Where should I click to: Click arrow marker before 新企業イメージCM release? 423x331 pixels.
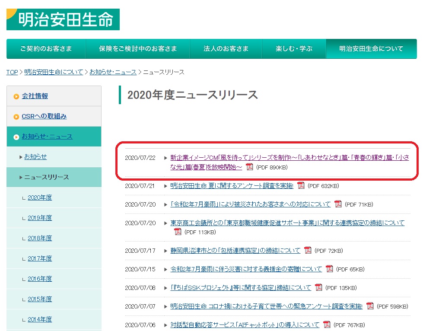(165, 158)
